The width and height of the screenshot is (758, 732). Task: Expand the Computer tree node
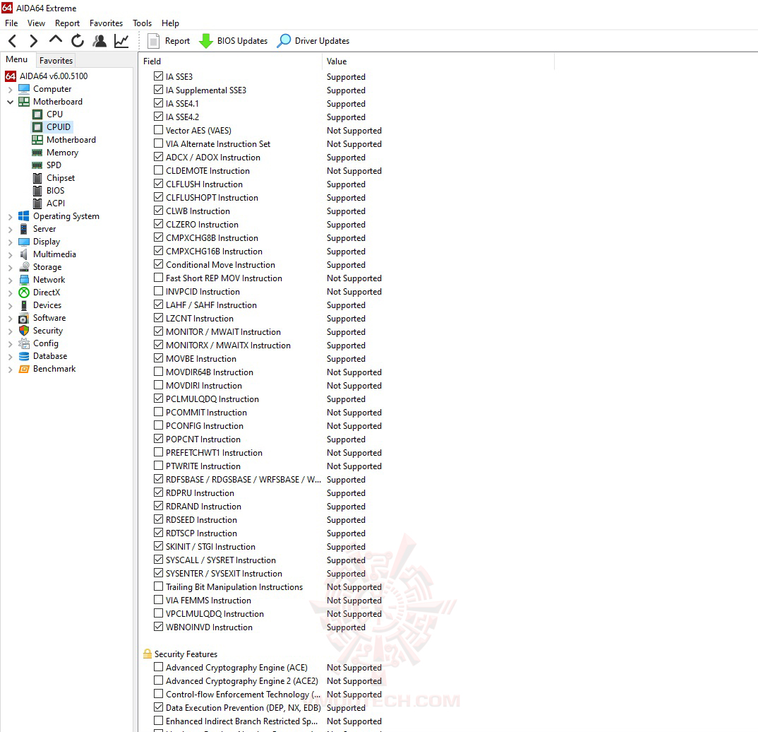tap(10, 90)
